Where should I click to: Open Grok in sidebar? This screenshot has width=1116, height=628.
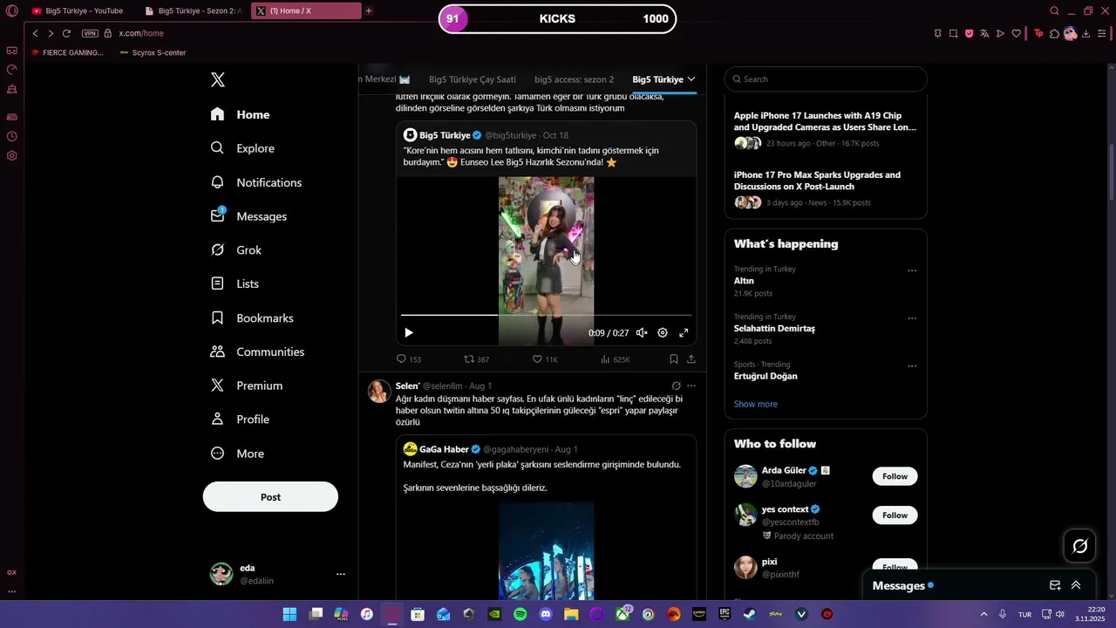(x=236, y=250)
